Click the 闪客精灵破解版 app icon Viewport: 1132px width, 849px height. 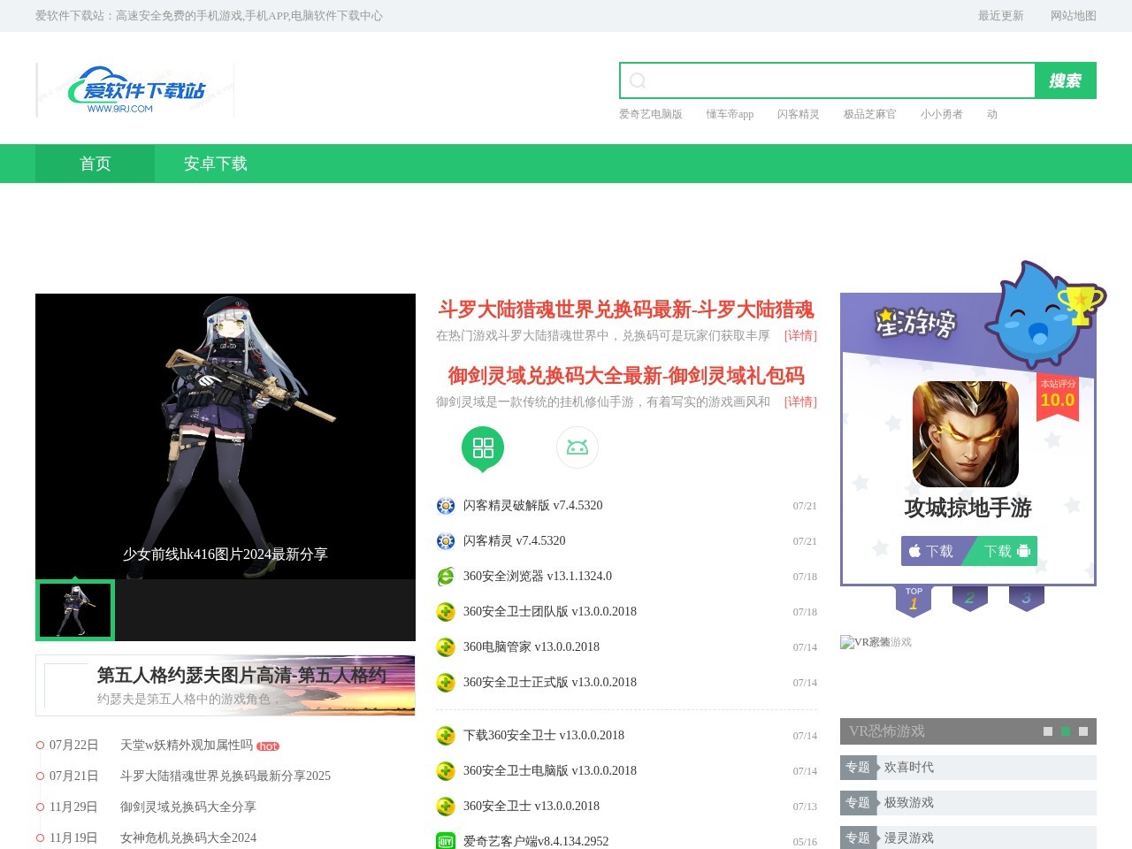click(446, 506)
